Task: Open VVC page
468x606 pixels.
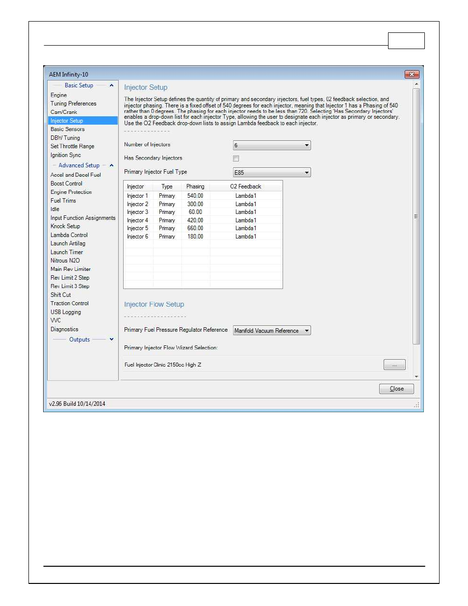Action: (56, 320)
